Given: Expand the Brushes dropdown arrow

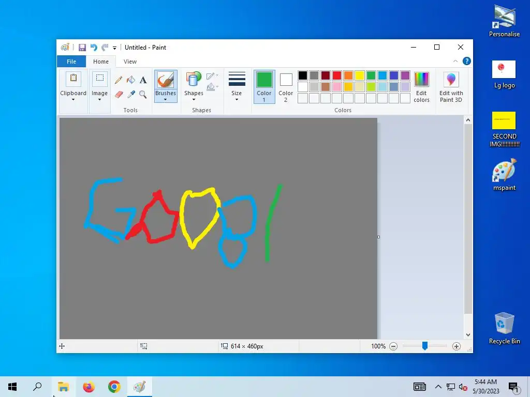Looking at the screenshot, I should click(165, 100).
